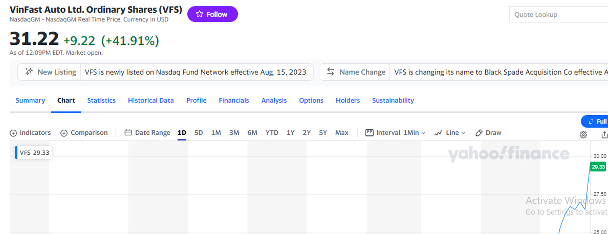
Task: Open chart settings gear icon
Action: [x=583, y=135]
